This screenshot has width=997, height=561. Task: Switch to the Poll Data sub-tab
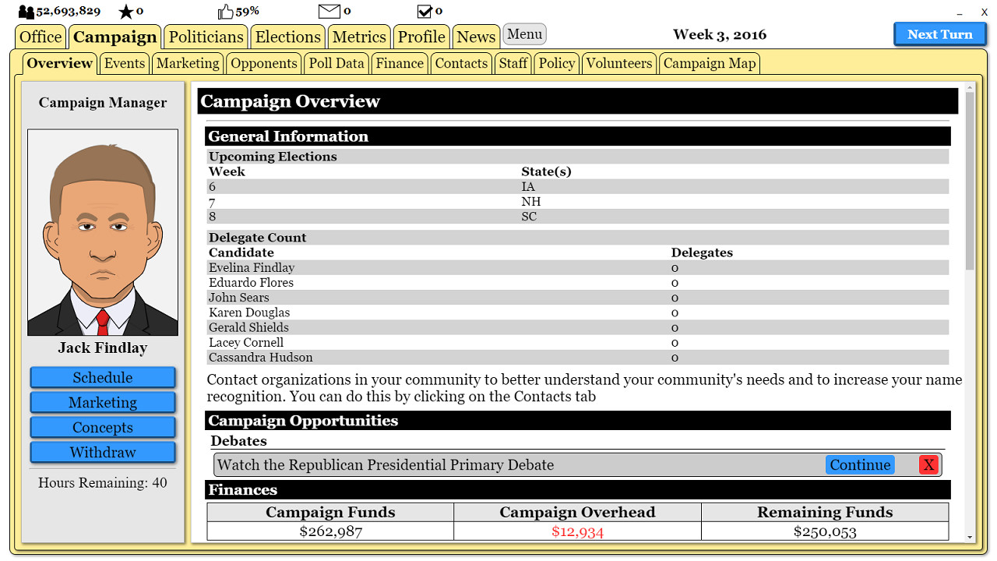point(336,63)
